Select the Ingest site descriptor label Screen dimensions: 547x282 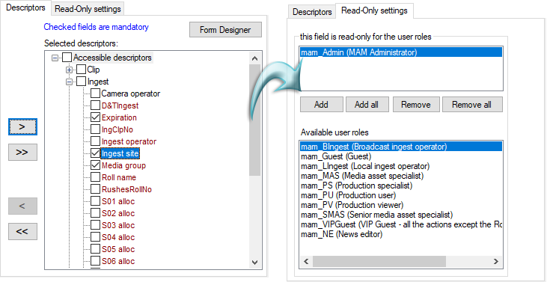click(x=120, y=153)
